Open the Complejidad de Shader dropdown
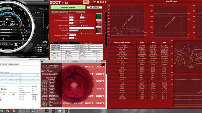The height and width of the screenshot is (113, 202). [x=73, y=35]
